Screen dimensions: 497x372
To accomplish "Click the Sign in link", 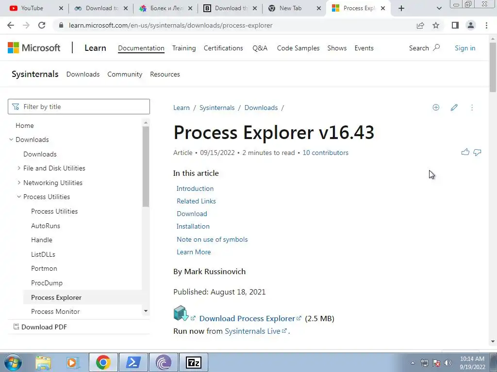I will [465, 48].
